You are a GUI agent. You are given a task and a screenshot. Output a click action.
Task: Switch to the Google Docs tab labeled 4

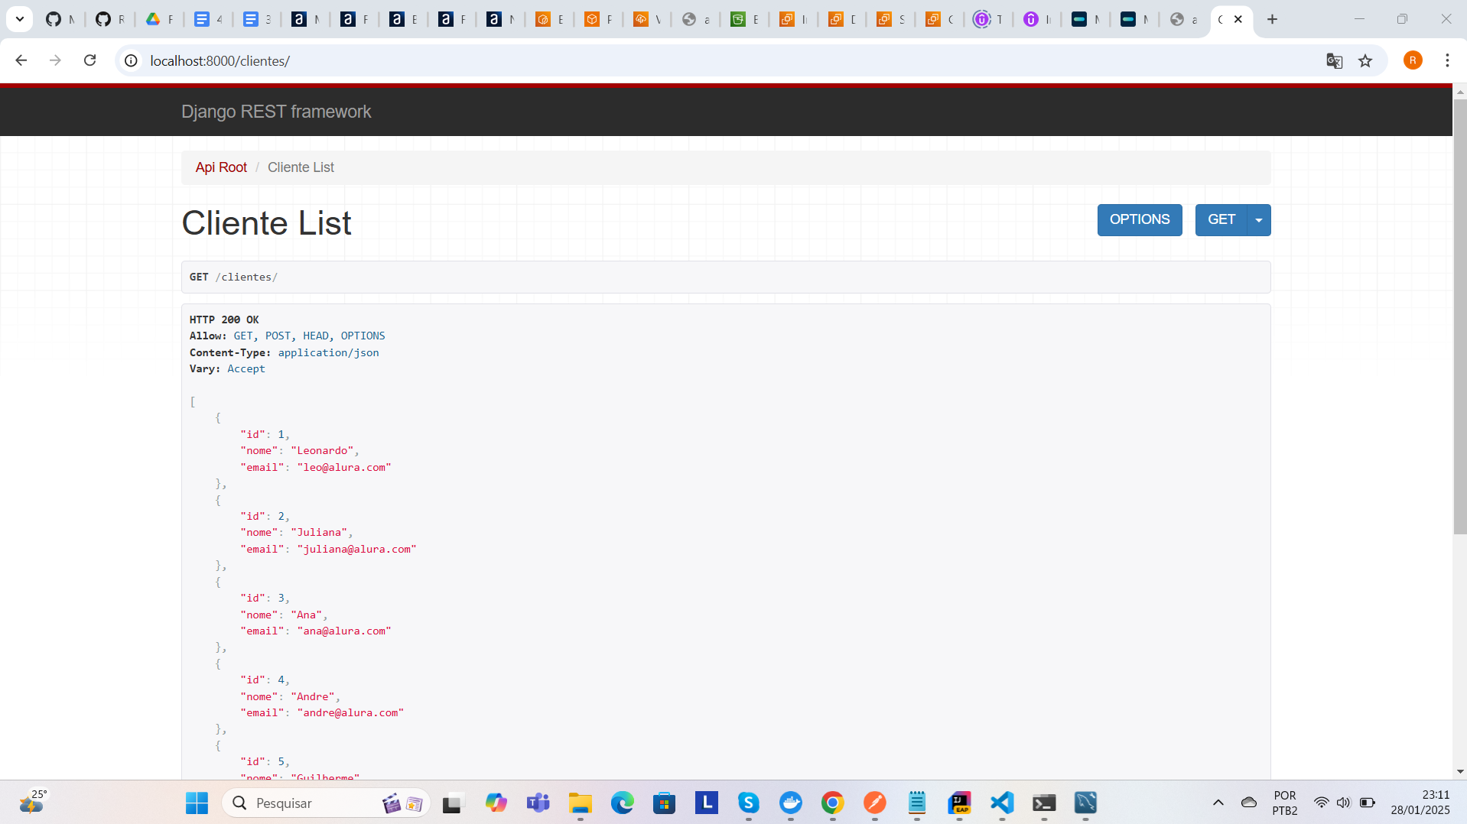[208, 19]
